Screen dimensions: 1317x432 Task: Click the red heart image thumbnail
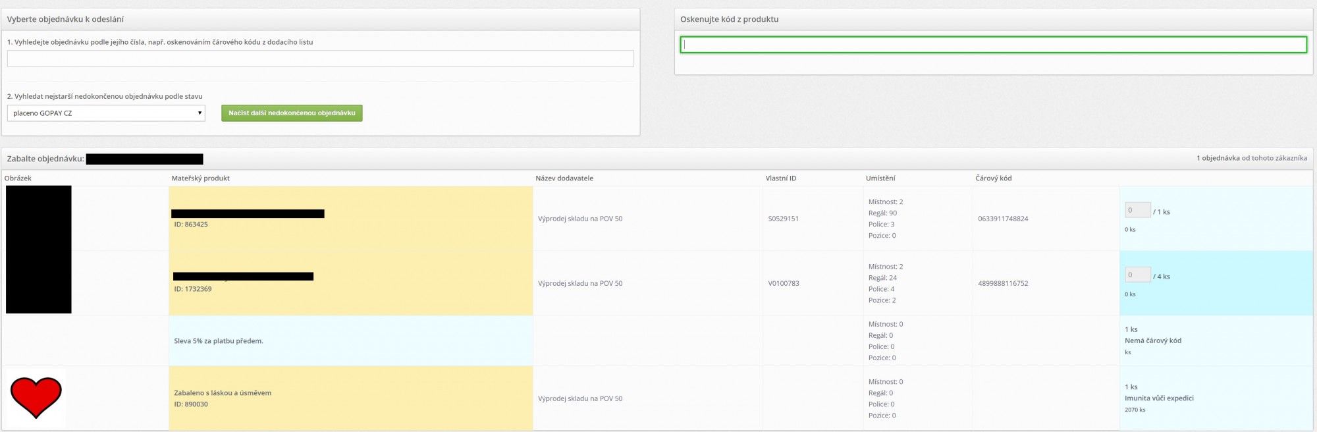(36, 398)
